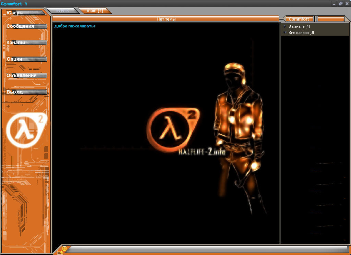The image size is (351, 255).
Task: Collapse the Вне канала (0) arrow
Action: coord(285,33)
